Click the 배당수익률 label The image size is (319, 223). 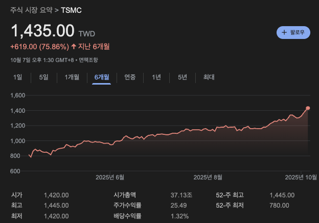(128, 216)
